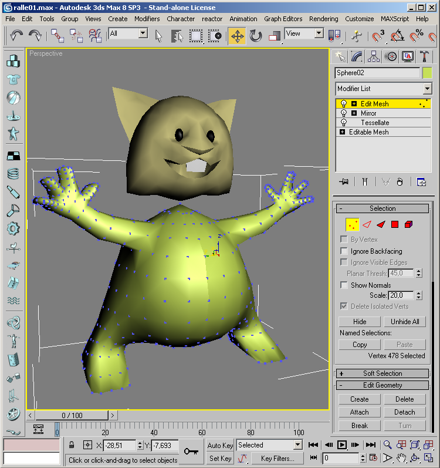This screenshot has height=468, width=440.
Task: Select the Select and Move tool
Action: (237, 36)
